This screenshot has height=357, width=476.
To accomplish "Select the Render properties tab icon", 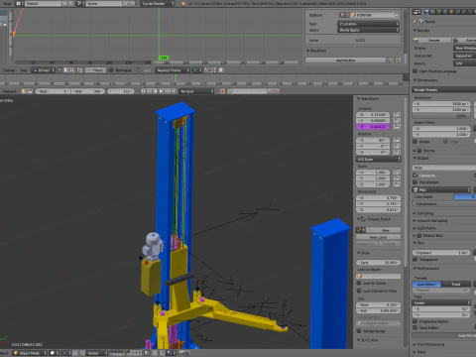I will tap(426, 12).
